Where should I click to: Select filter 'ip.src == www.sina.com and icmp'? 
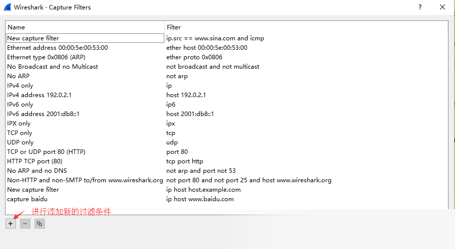pyautogui.click(x=215, y=38)
